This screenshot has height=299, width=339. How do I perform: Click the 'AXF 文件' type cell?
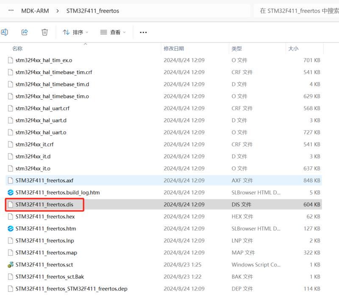click(242, 180)
